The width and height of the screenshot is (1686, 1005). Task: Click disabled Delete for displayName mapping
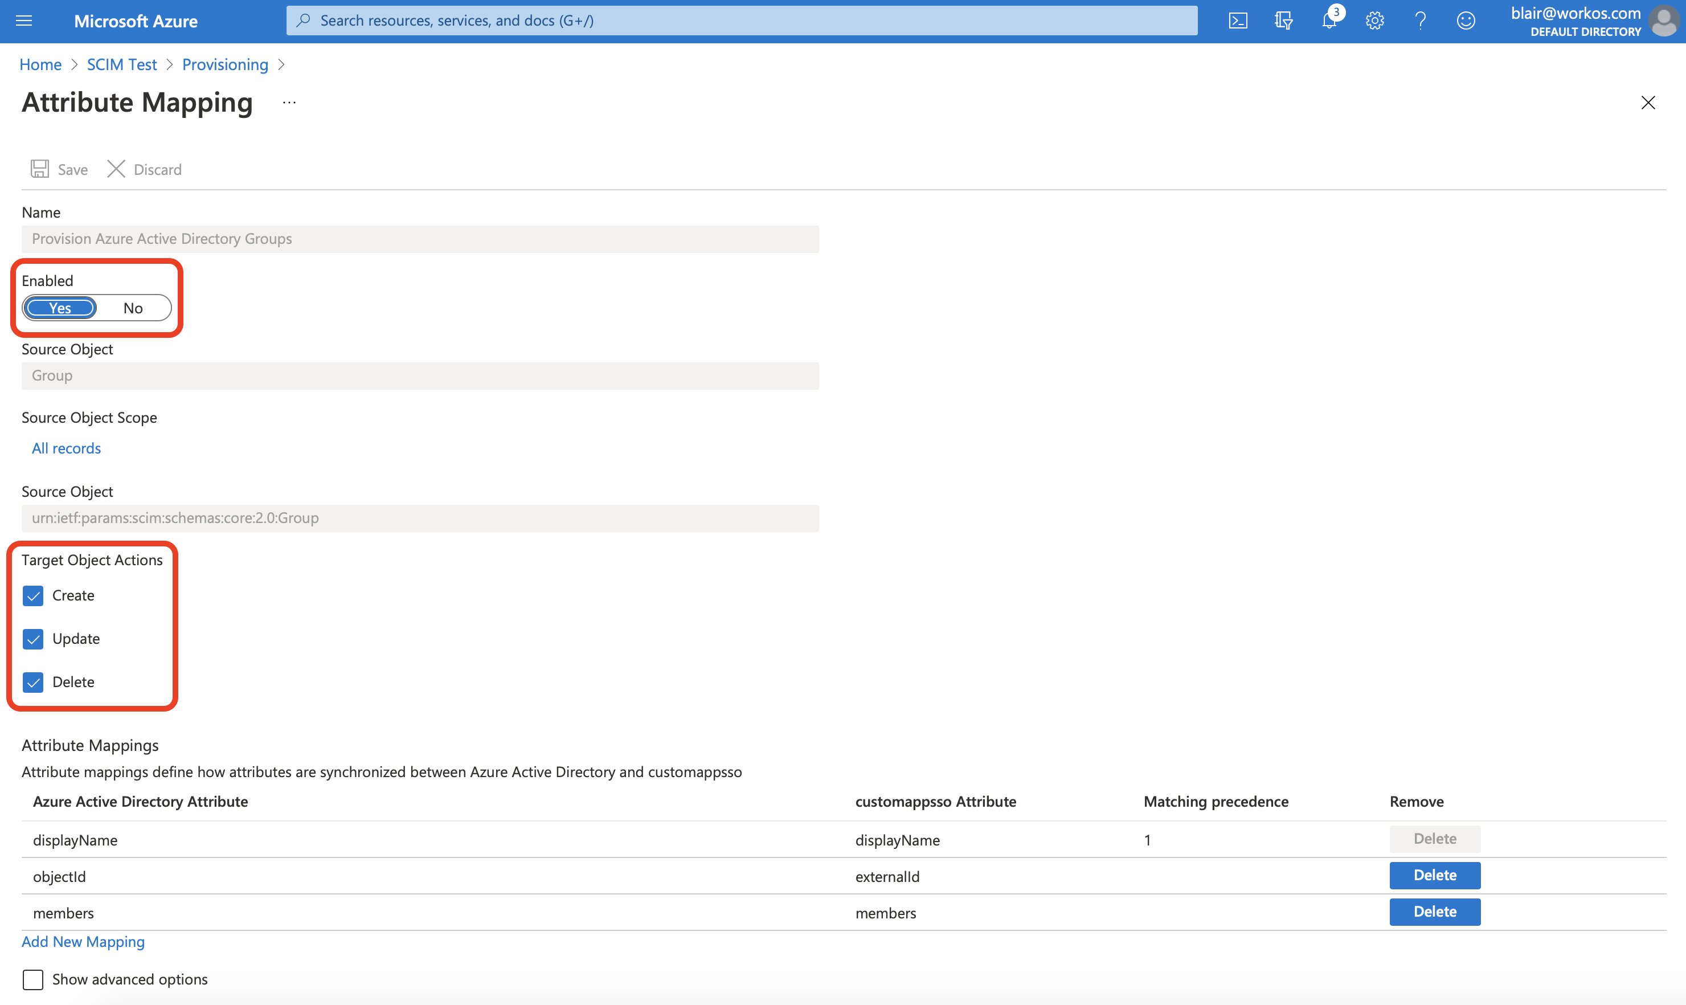click(x=1435, y=839)
